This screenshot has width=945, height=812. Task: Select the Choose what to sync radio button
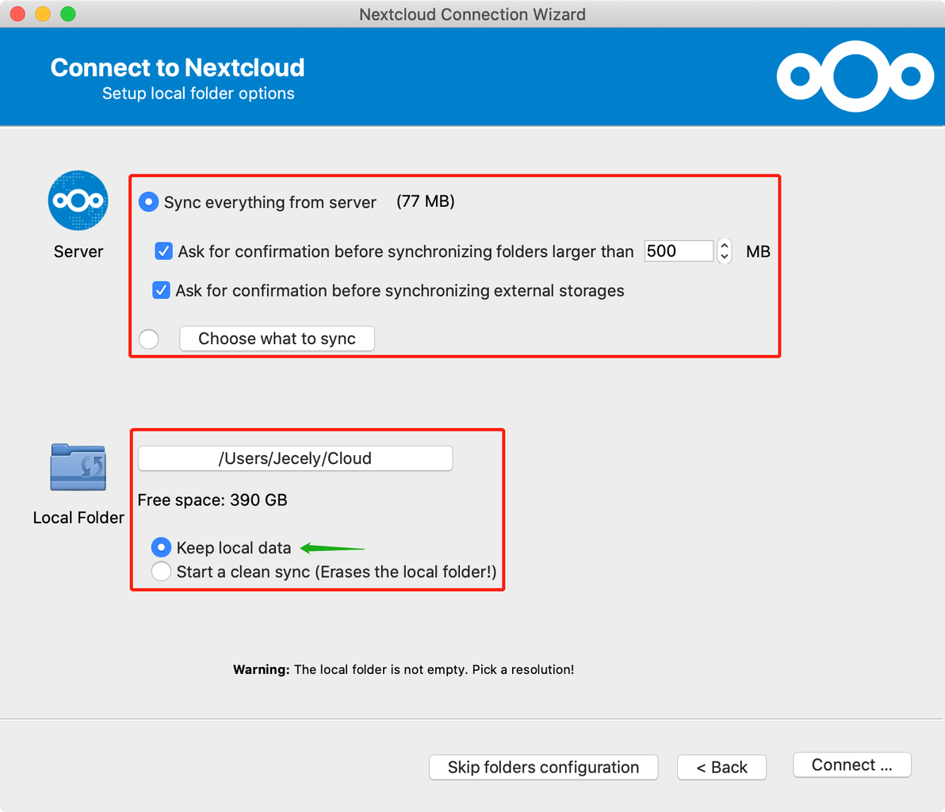point(149,339)
